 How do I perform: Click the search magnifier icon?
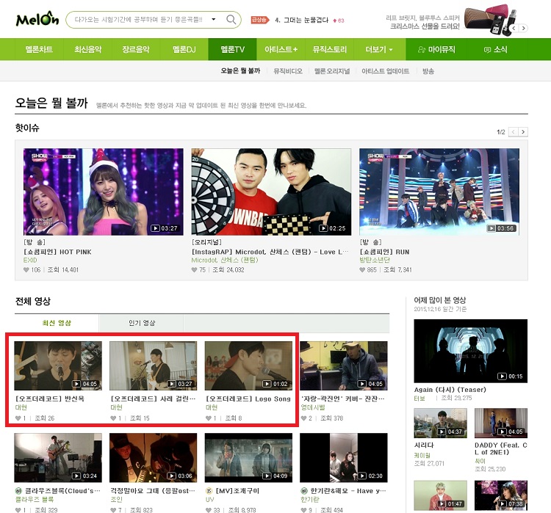tap(231, 19)
